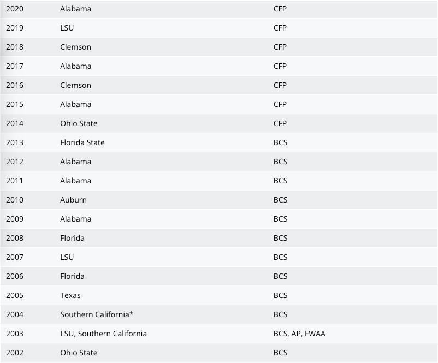Select CFP in the 2016 row
This screenshot has height=363, width=438.
pyautogui.click(x=280, y=85)
